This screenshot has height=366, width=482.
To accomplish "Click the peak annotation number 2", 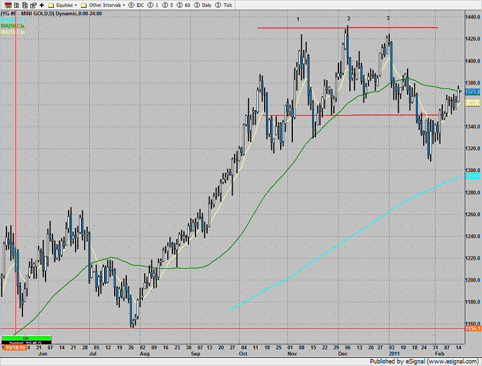I will pos(349,19).
